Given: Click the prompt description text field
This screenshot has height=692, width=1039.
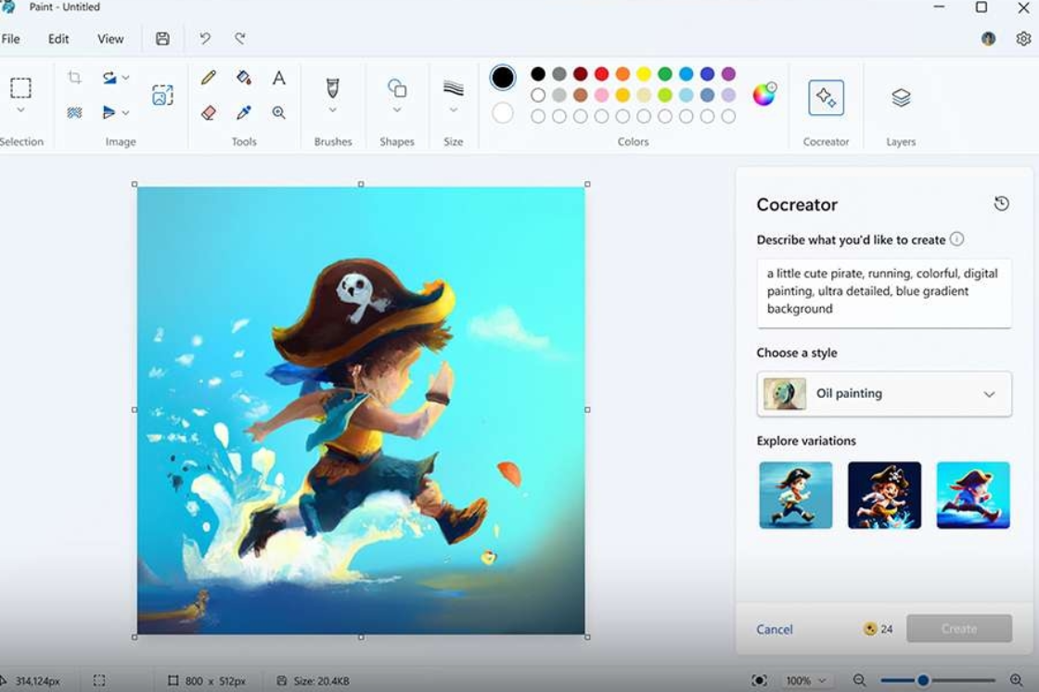Looking at the screenshot, I should (x=884, y=292).
